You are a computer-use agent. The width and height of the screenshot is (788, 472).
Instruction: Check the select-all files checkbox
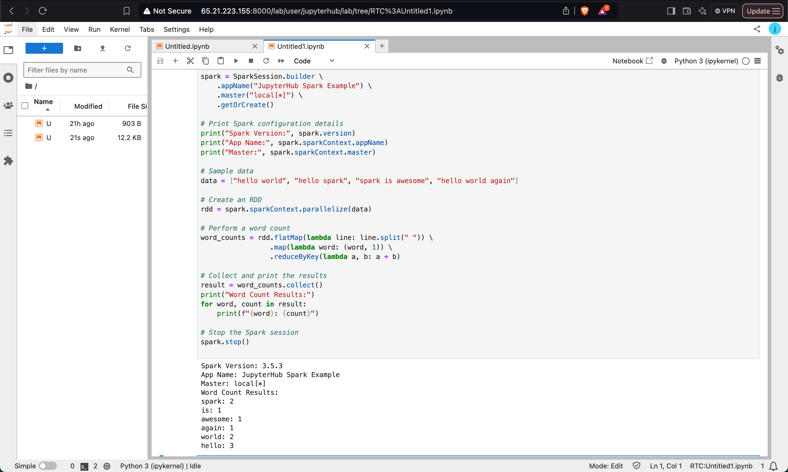[25, 106]
